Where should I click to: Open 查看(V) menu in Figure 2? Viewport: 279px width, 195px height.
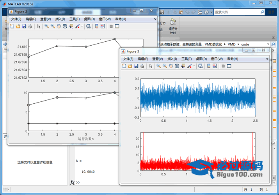(x=46, y=19)
